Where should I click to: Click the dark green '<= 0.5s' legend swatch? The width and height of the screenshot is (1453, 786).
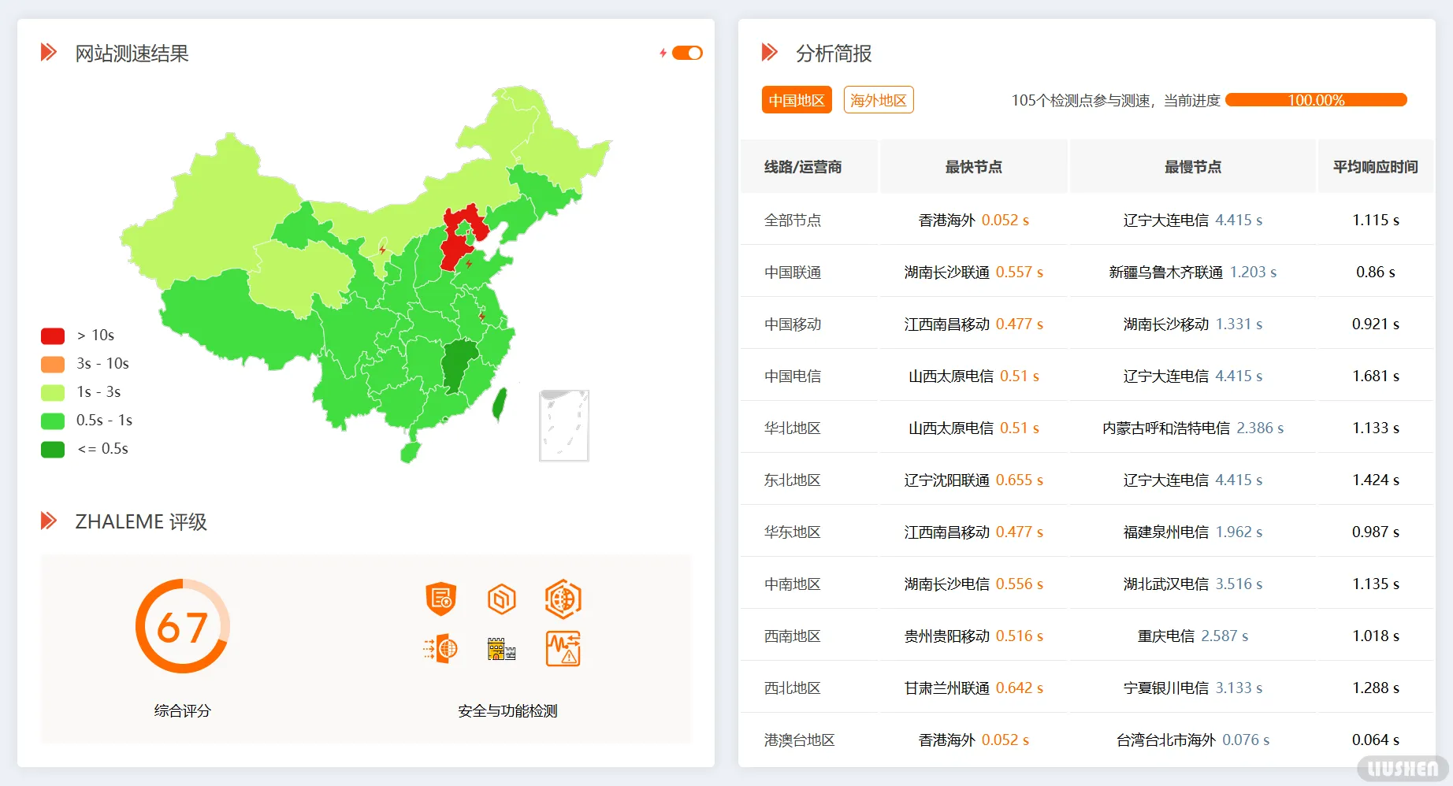pyautogui.click(x=53, y=449)
